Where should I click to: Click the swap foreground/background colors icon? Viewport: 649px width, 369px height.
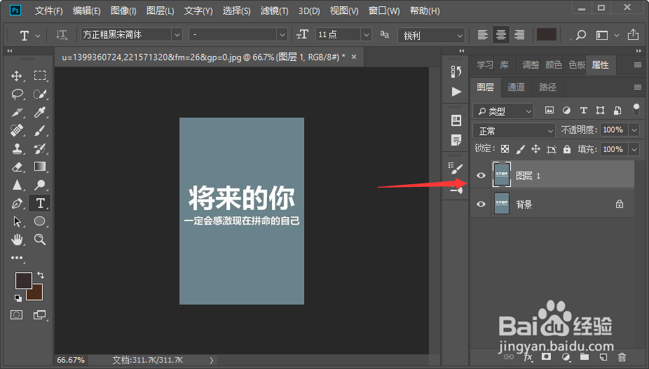[x=41, y=275]
